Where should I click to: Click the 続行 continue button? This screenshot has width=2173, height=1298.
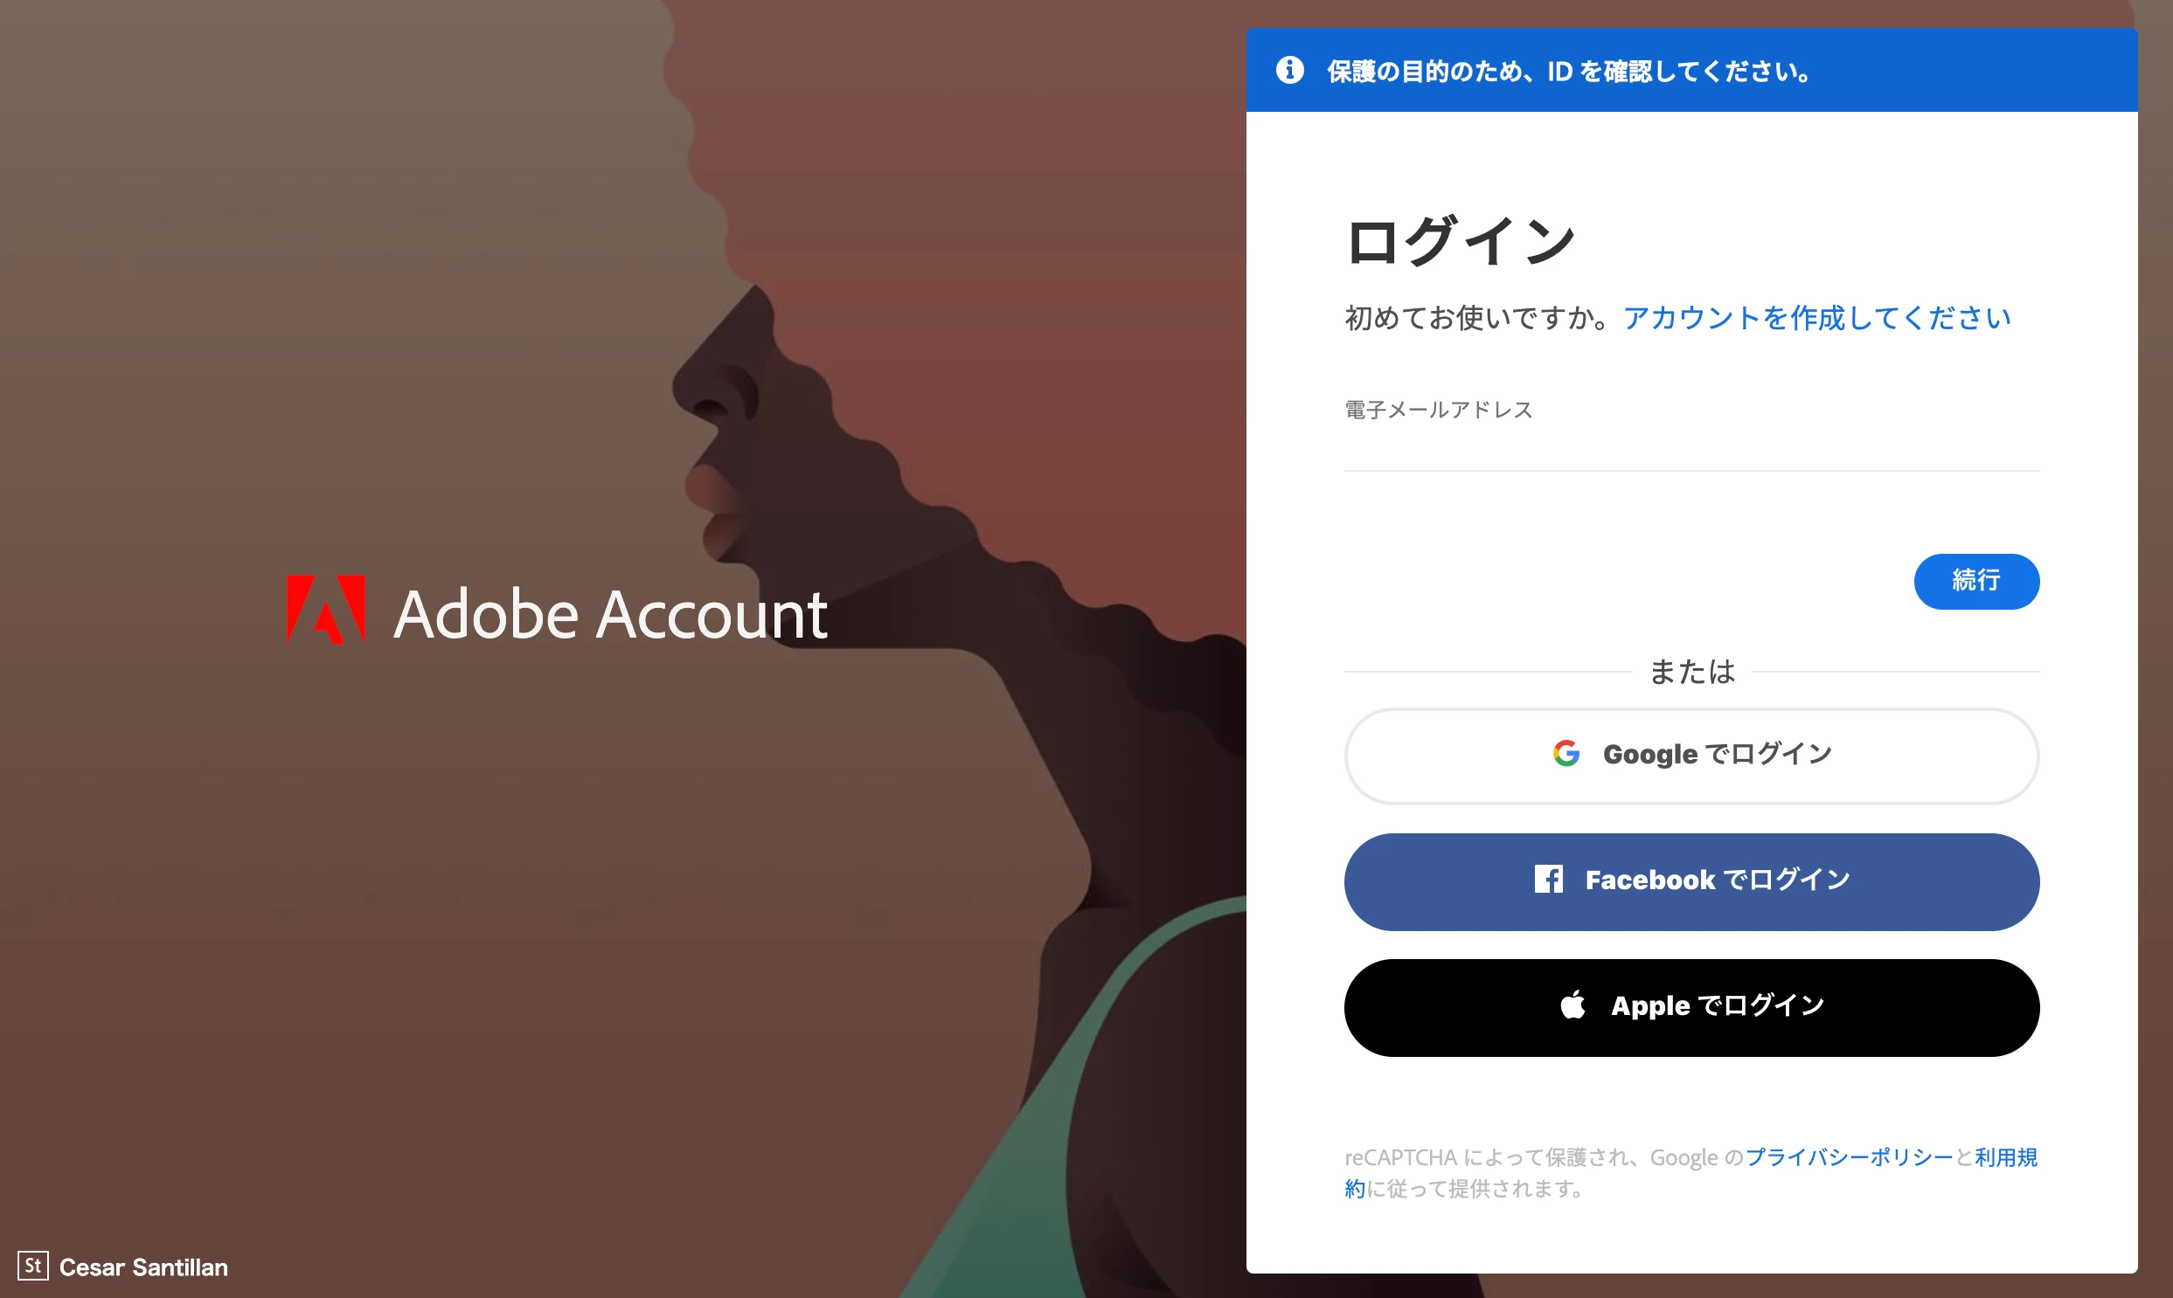(1976, 581)
